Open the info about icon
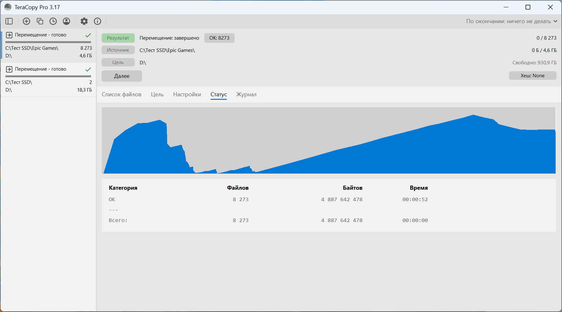This screenshot has width=562, height=312. pos(97,21)
